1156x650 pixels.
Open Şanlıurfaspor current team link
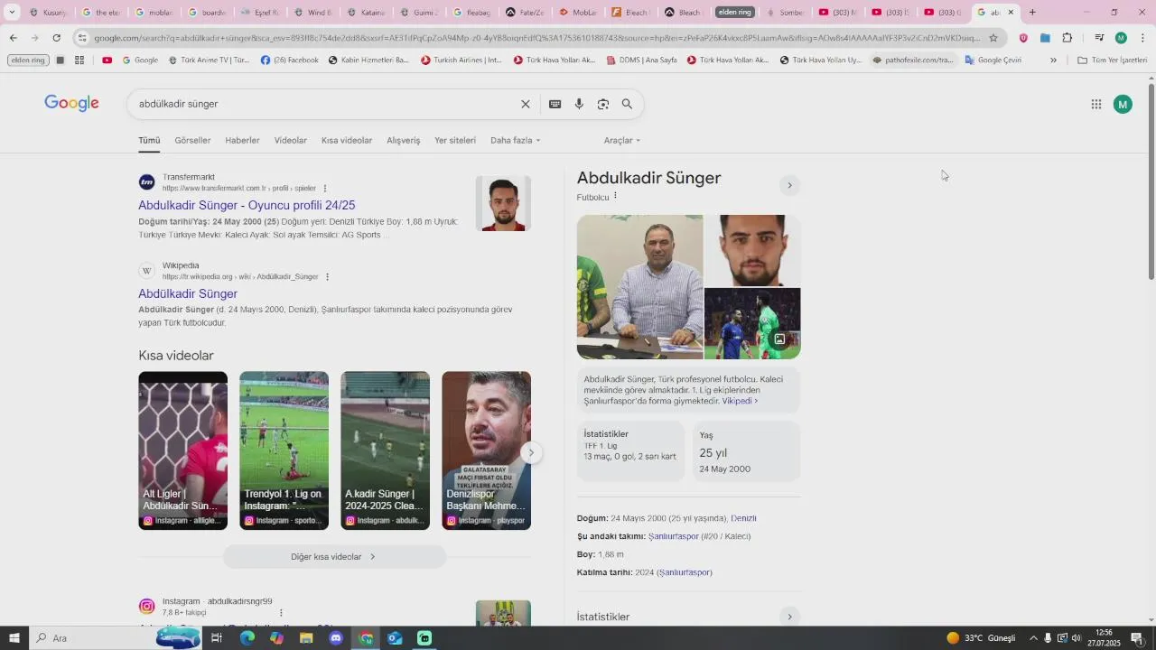coord(673,536)
